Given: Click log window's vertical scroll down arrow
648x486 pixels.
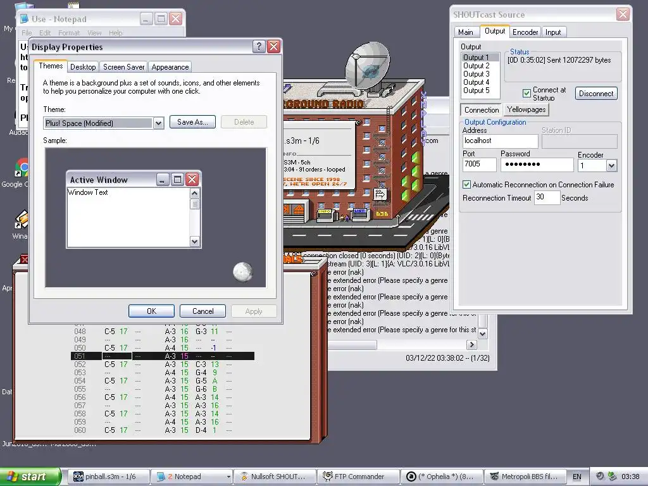Looking at the screenshot, I should [x=482, y=333].
